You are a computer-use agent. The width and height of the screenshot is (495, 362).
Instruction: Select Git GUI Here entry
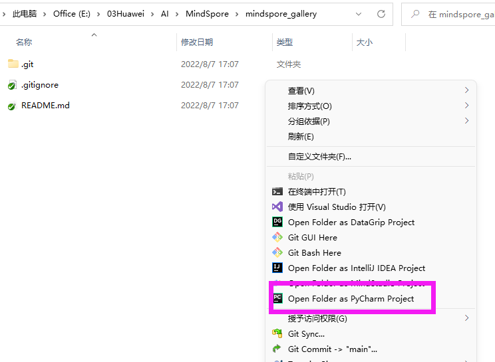point(313,238)
